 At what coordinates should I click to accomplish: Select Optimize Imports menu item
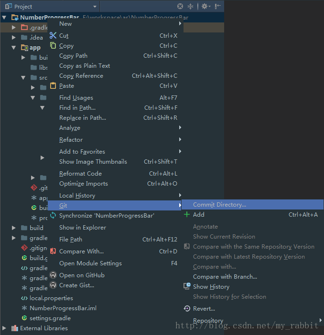pyautogui.click(x=115, y=183)
